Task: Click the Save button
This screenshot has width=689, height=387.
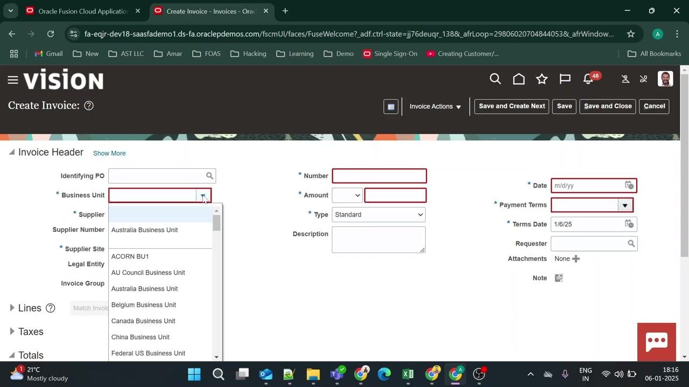Action: pyautogui.click(x=564, y=106)
